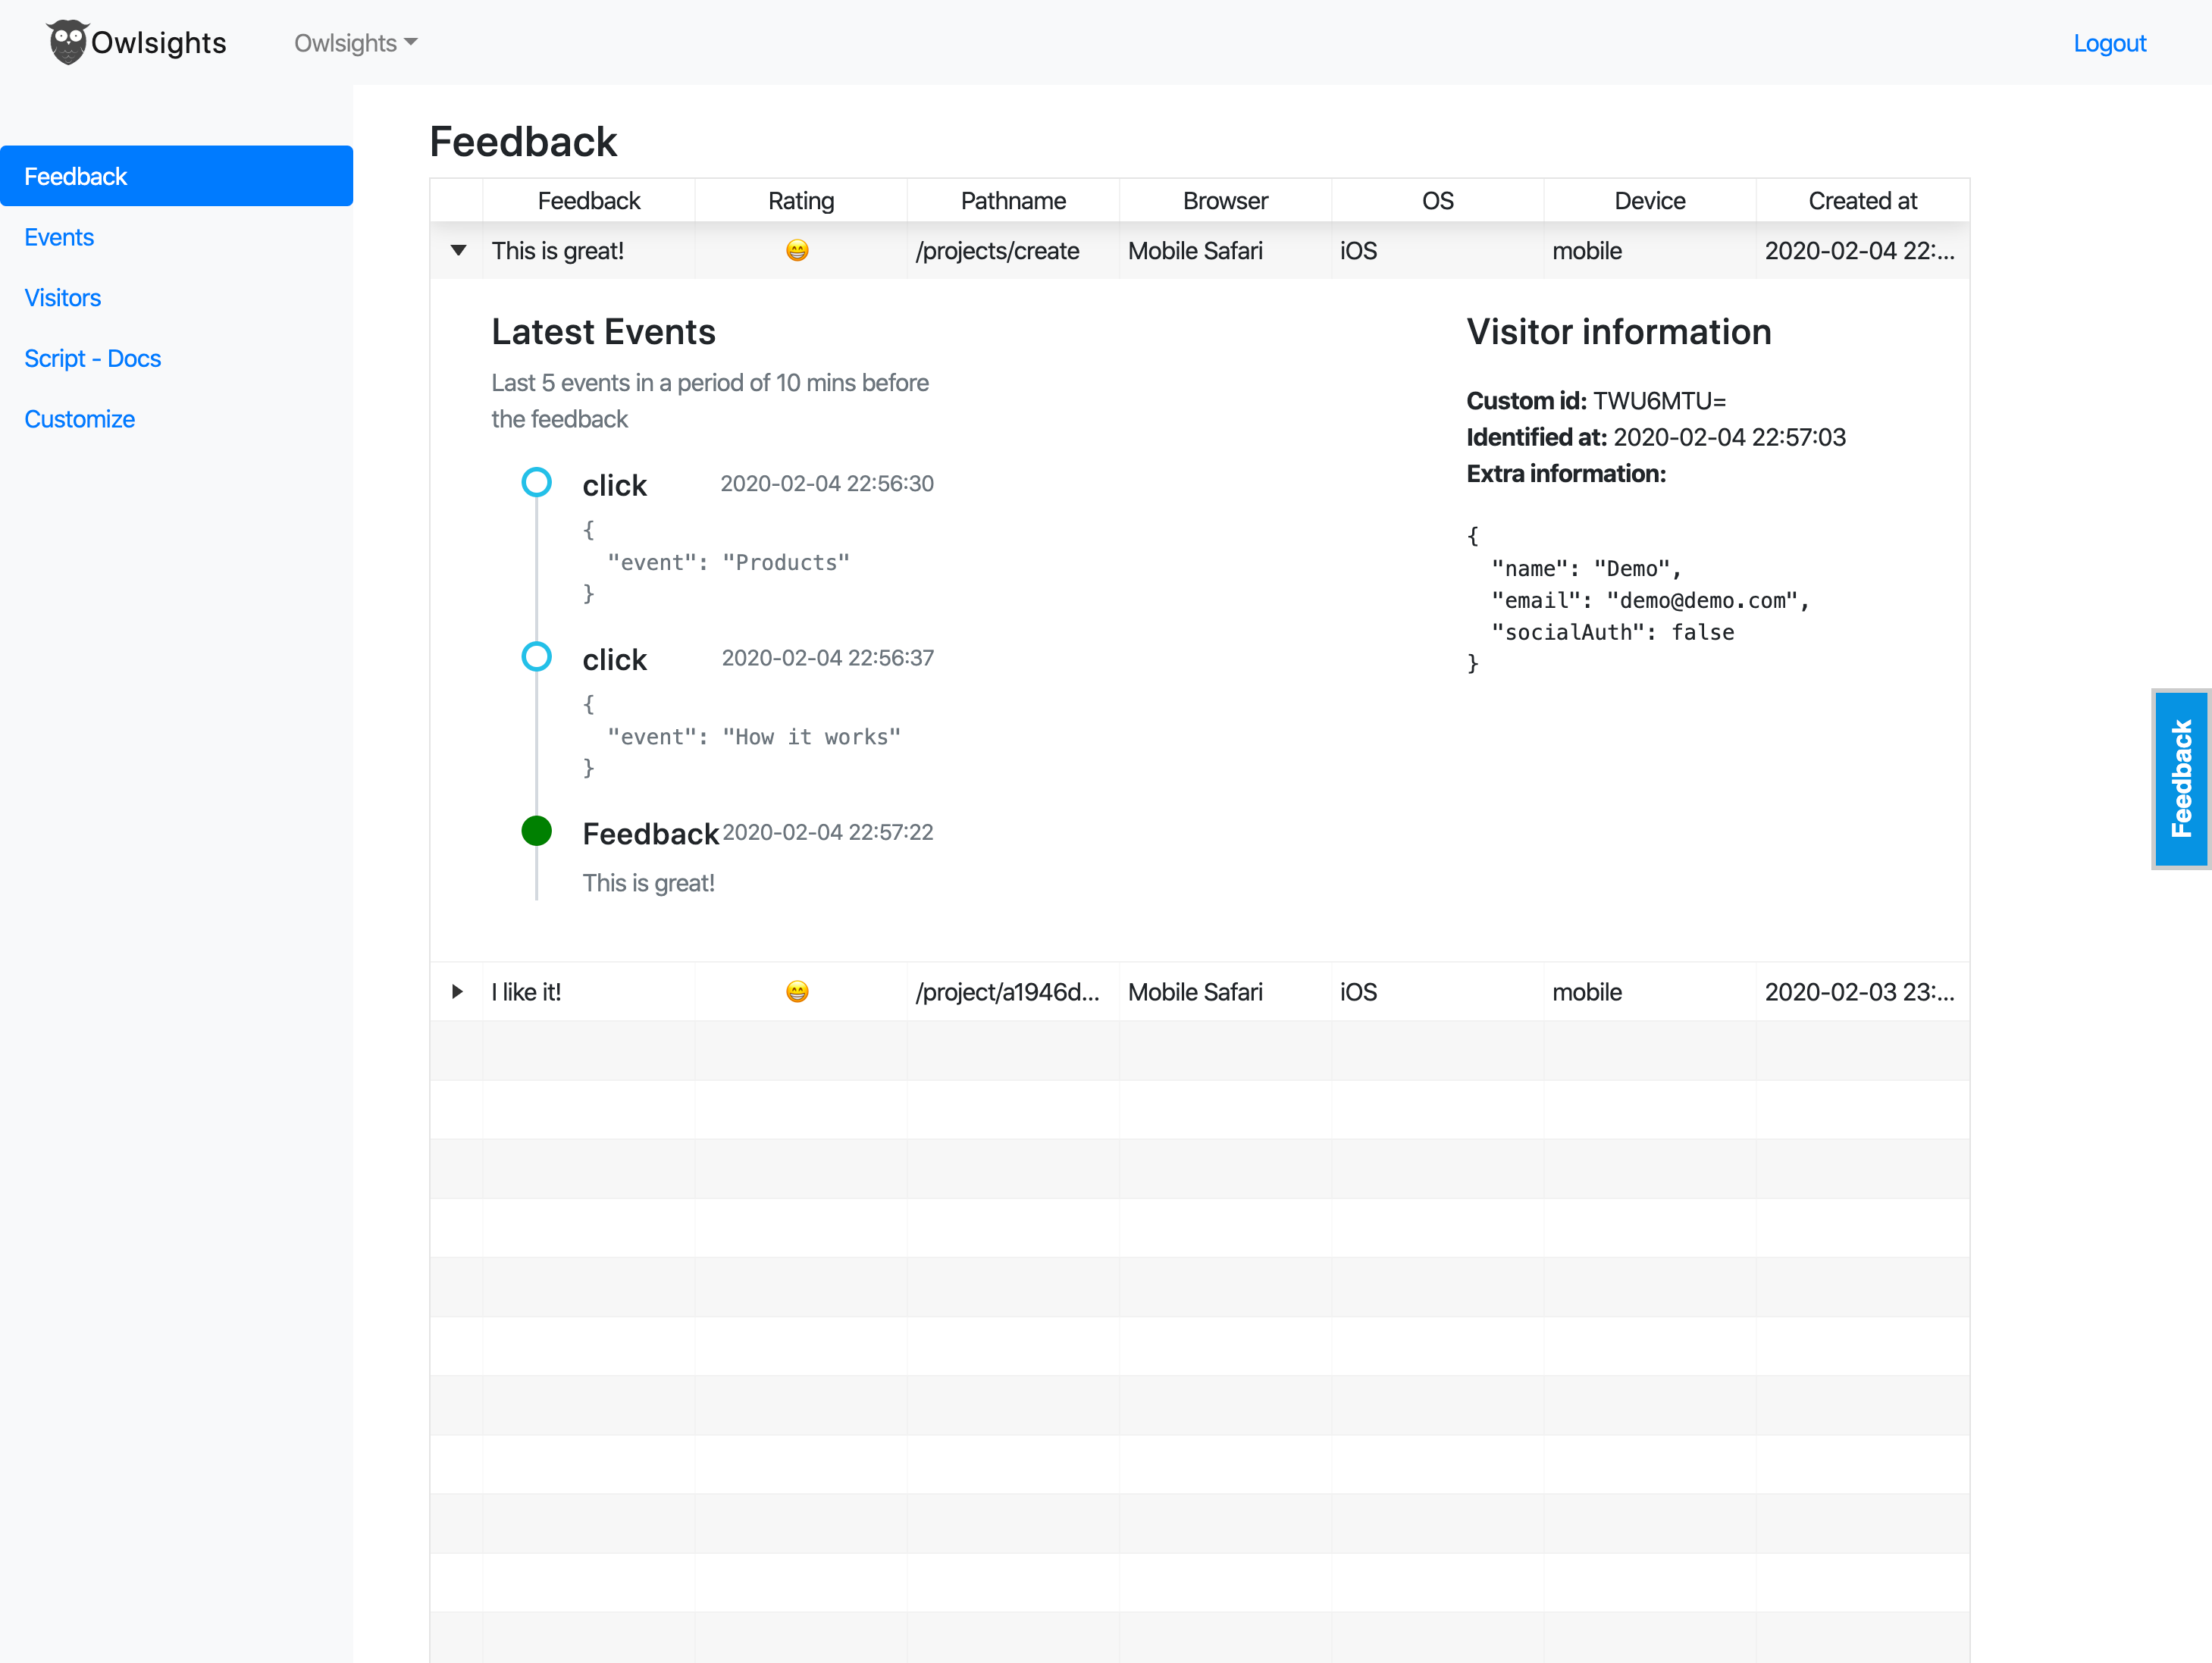Open the Customize sidebar page

[x=79, y=419]
